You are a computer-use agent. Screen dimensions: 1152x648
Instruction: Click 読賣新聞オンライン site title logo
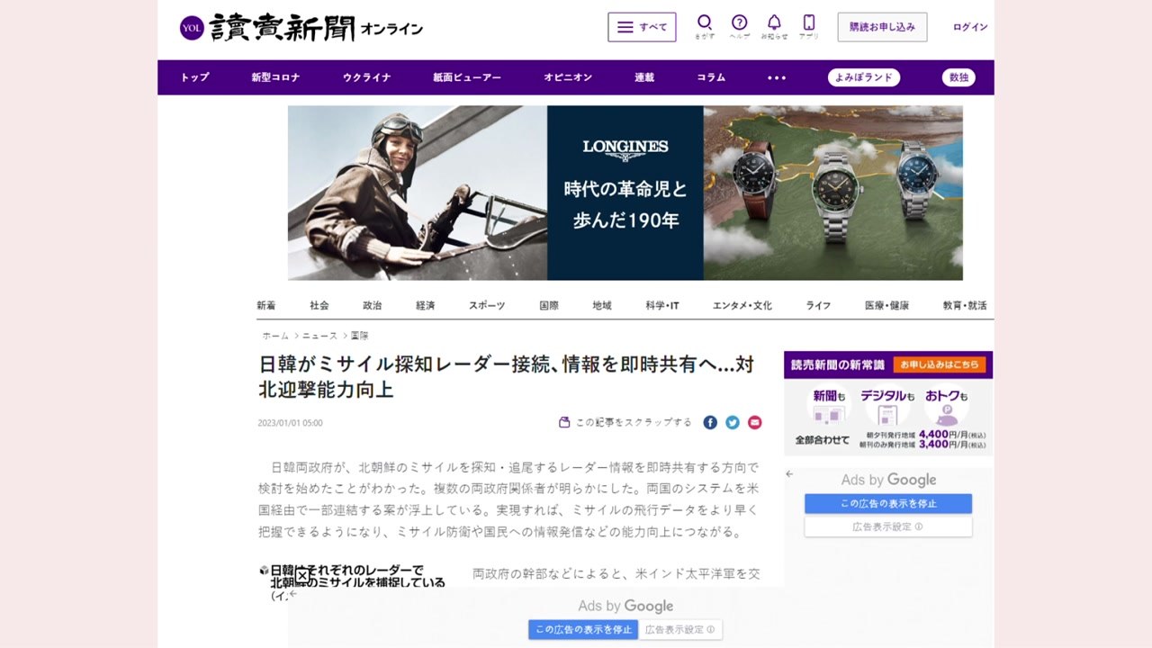[x=316, y=28]
